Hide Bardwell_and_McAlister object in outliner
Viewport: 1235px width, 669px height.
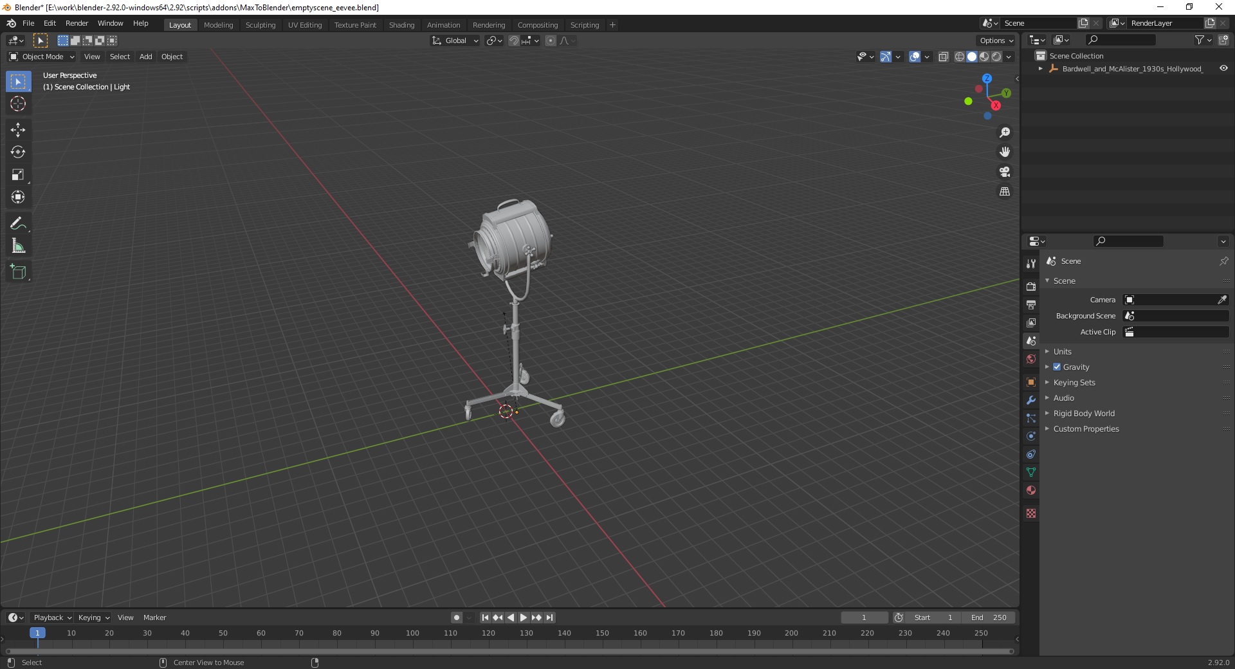pyautogui.click(x=1223, y=68)
